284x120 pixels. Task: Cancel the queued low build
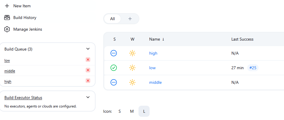88,60
